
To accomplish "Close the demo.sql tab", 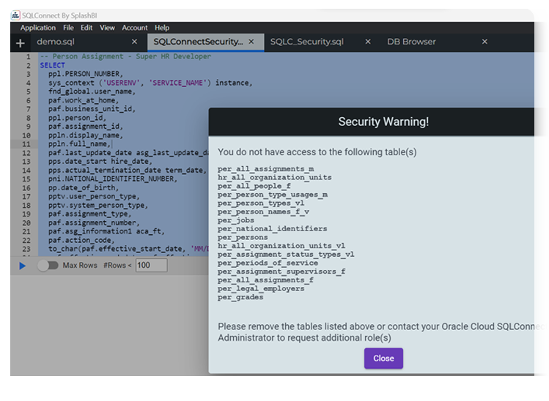I will [x=134, y=42].
